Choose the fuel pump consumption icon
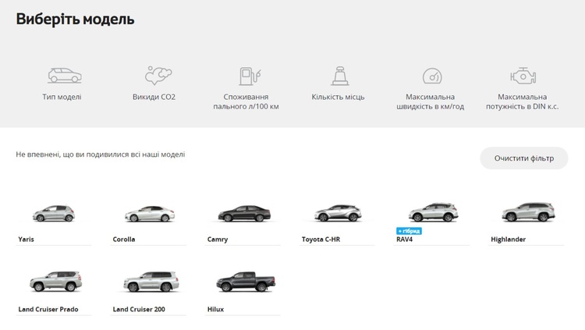Image resolution: width=585 pixels, height=330 pixels. (250, 76)
